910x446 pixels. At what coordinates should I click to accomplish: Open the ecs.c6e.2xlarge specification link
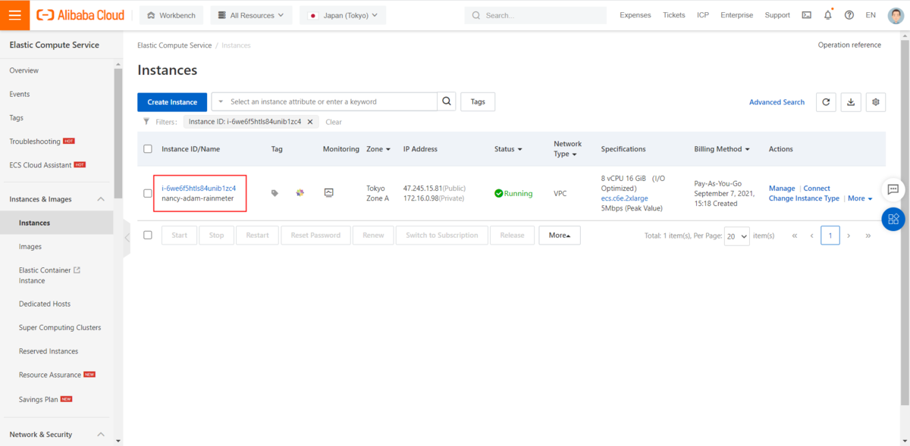click(x=624, y=198)
